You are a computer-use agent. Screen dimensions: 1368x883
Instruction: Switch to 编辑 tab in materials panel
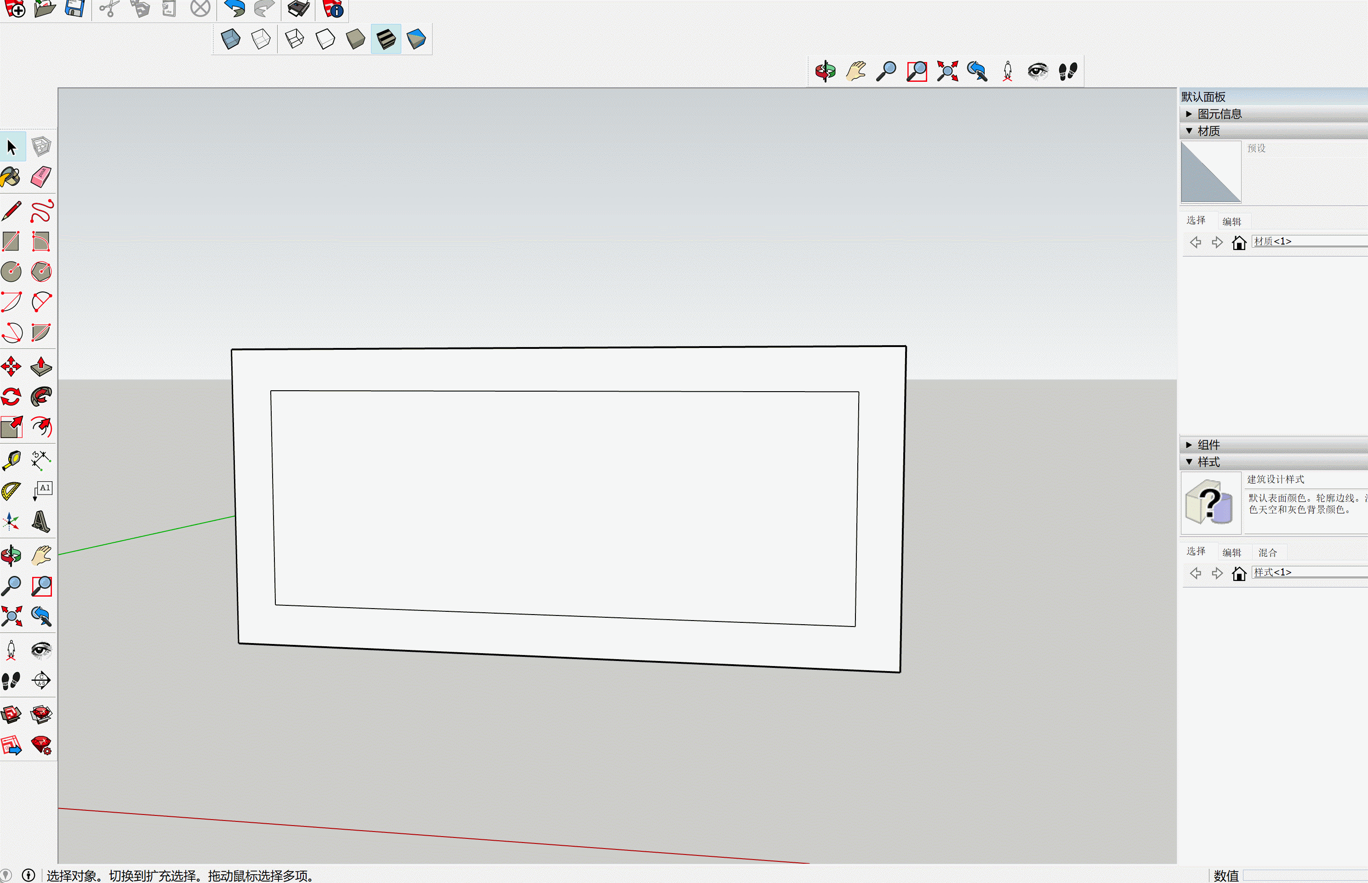point(1231,221)
